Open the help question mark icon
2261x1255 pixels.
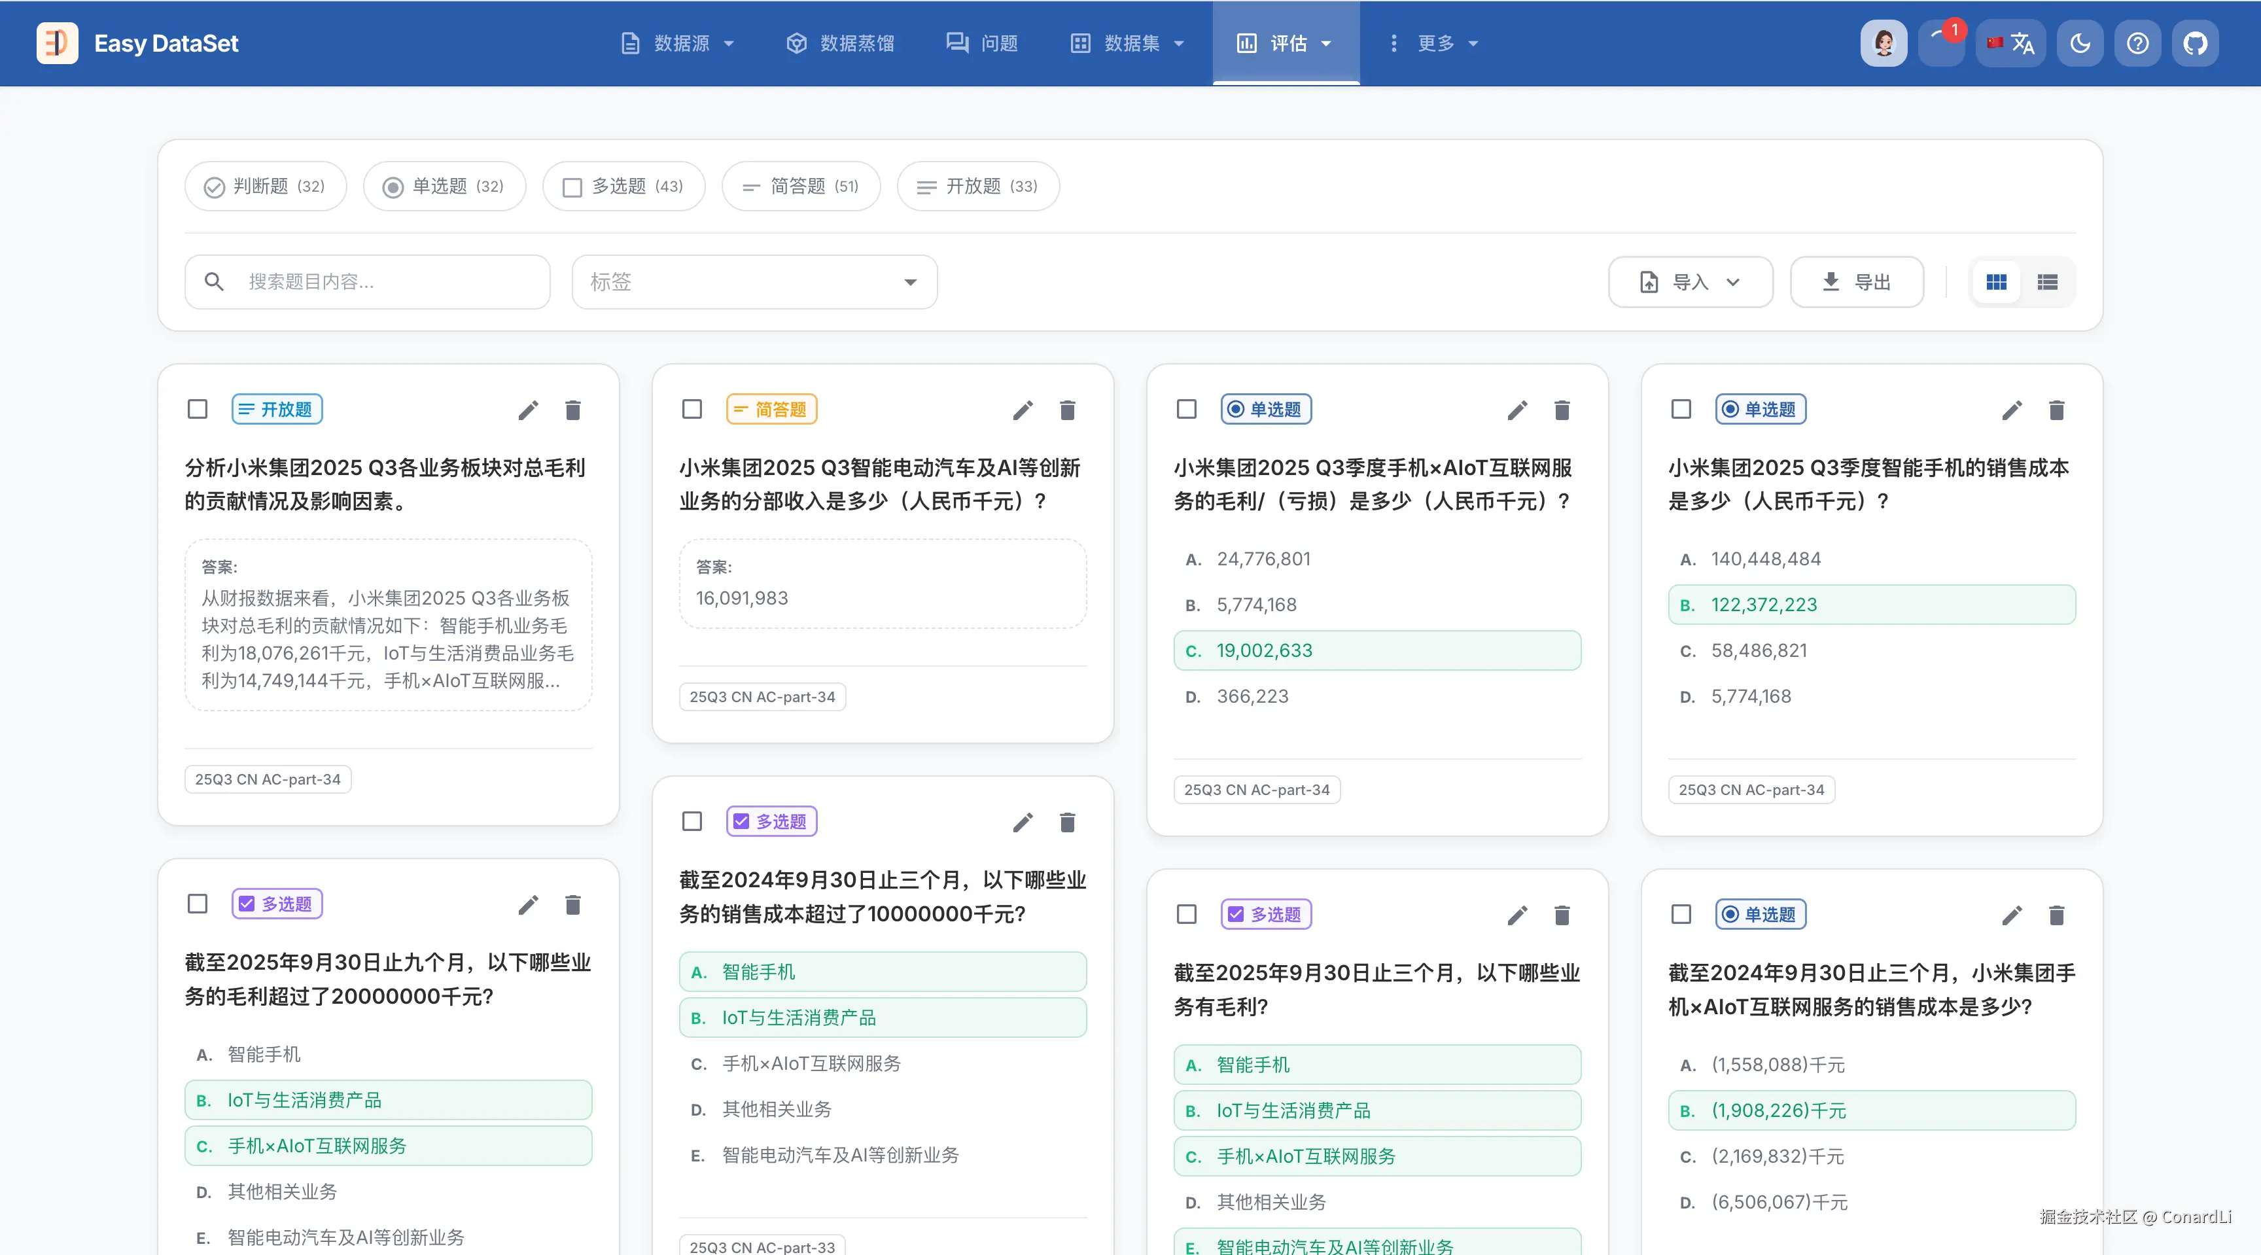[x=2137, y=43]
